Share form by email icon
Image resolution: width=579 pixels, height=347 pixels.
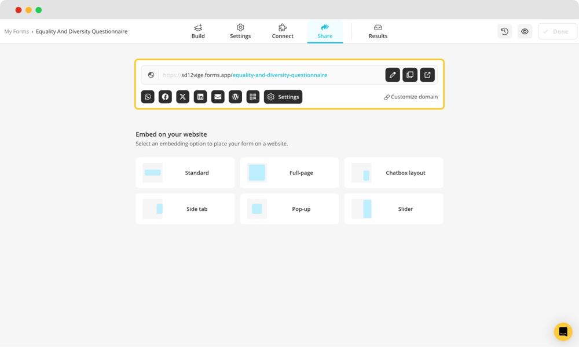click(x=218, y=97)
